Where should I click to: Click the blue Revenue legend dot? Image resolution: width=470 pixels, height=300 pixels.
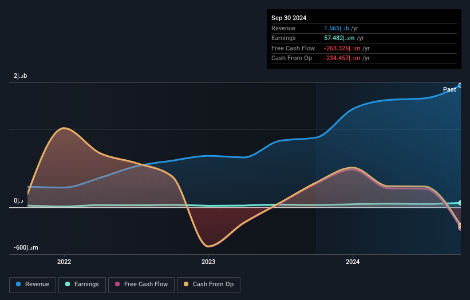coord(18,284)
